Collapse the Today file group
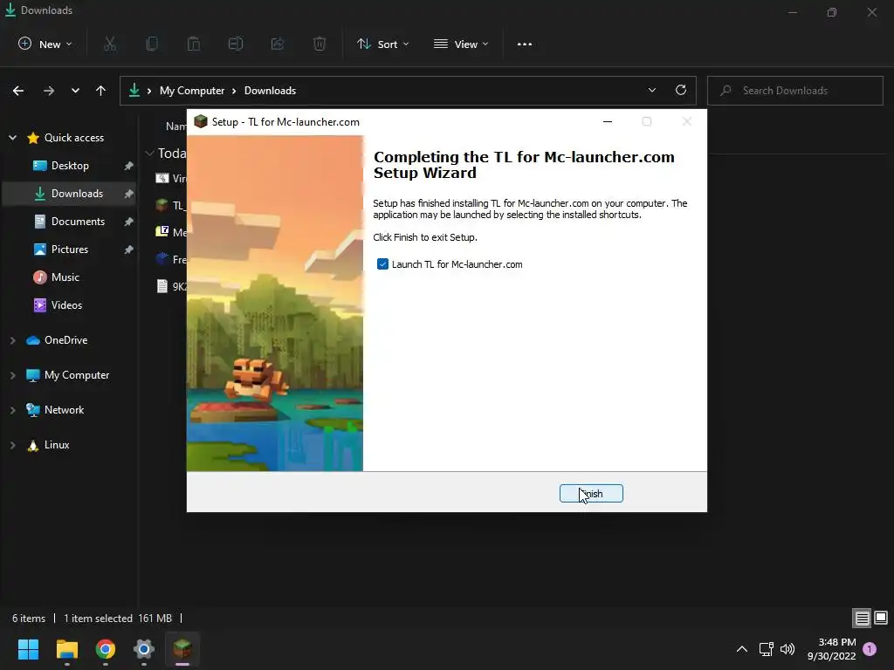This screenshot has height=670, width=894. click(x=149, y=154)
